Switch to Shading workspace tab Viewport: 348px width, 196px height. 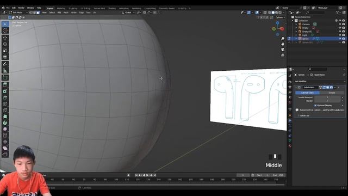click(x=112, y=9)
